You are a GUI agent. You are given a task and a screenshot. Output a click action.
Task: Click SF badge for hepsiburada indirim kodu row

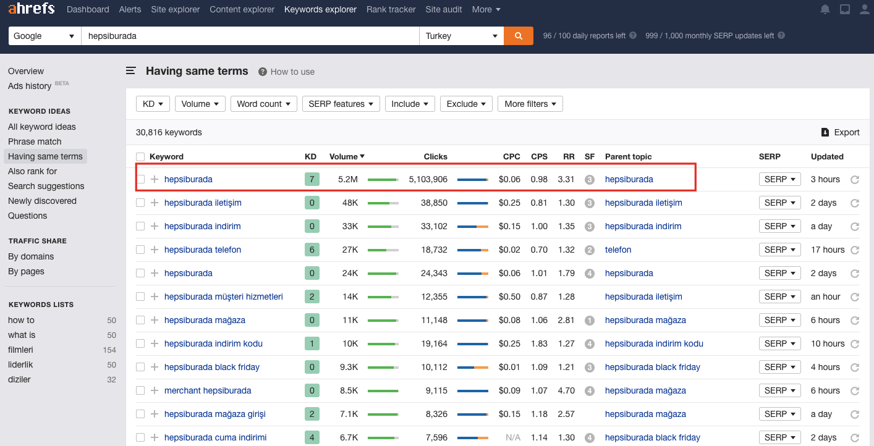pyautogui.click(x=590, y=344)
